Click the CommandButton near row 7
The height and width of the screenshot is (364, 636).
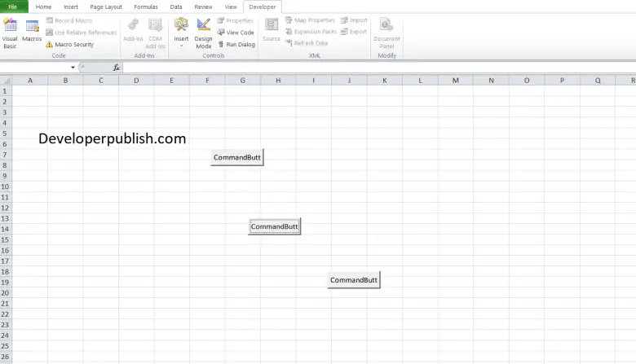tap(237, 157)
